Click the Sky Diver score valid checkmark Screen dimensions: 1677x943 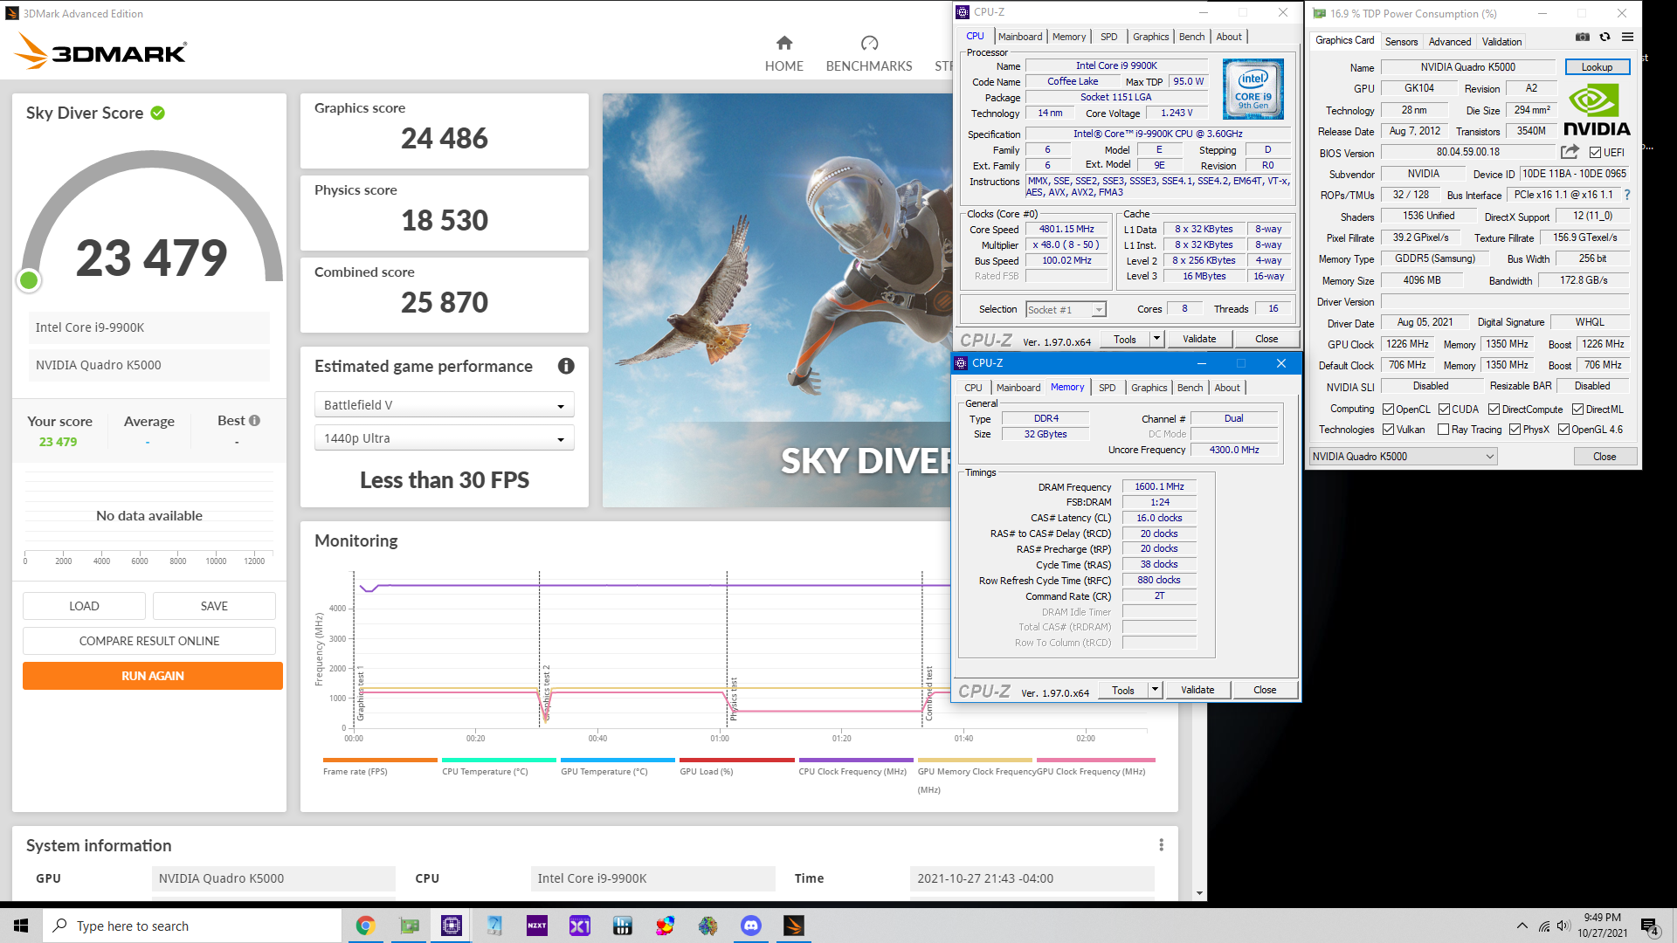pyautogui.click(x=158, y=113)
